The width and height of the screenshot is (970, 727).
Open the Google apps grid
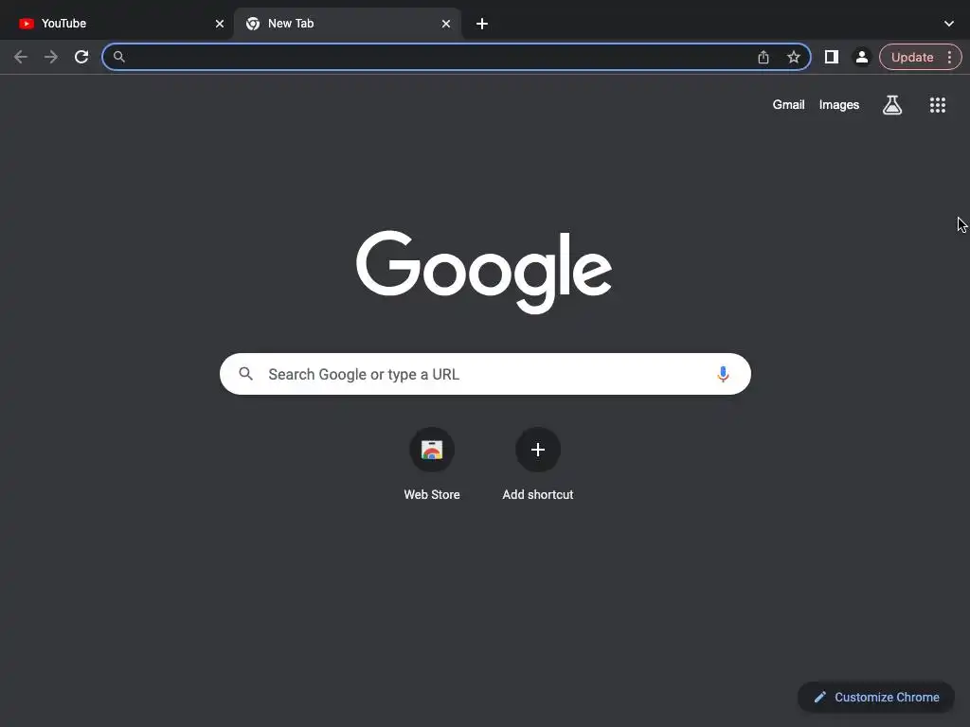tap(938, 105)
